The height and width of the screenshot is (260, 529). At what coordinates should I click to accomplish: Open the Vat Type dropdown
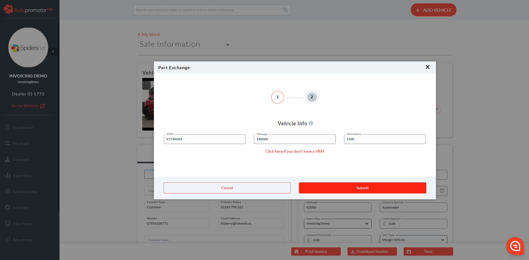pos(413,240)
